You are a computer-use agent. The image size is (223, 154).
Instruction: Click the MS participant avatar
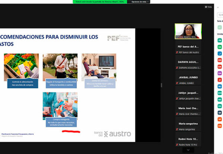(x=220, y=99)
